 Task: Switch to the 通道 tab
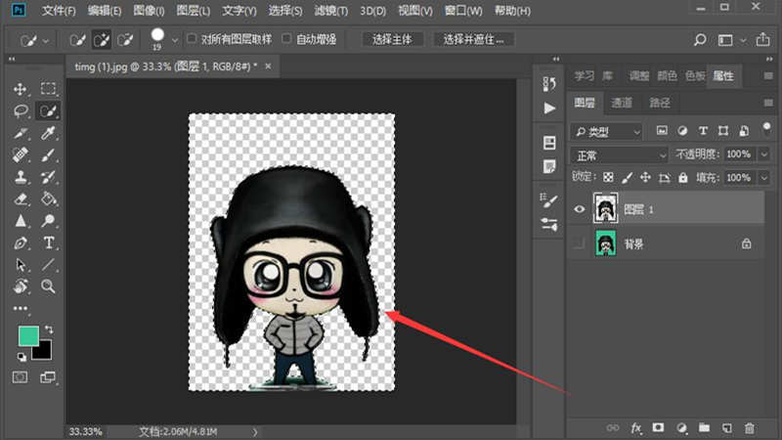click(x=622, y=103)
